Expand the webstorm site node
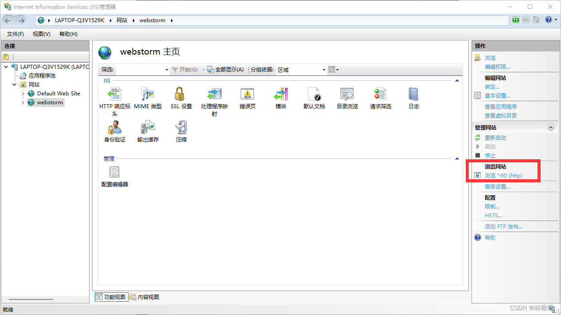 pyautogui.click(x=23, y=102)
